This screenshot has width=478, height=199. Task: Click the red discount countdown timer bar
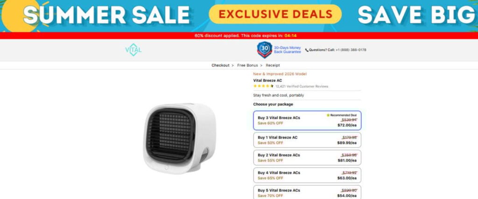pos(239,35)
